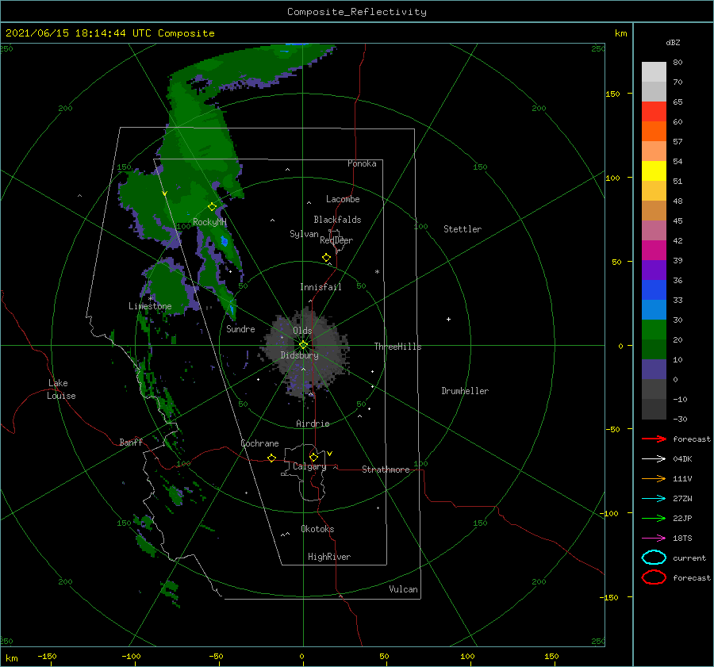
Task: Click the Blackfalds city label
Action: pyautogui.click(x=337, y=220)
